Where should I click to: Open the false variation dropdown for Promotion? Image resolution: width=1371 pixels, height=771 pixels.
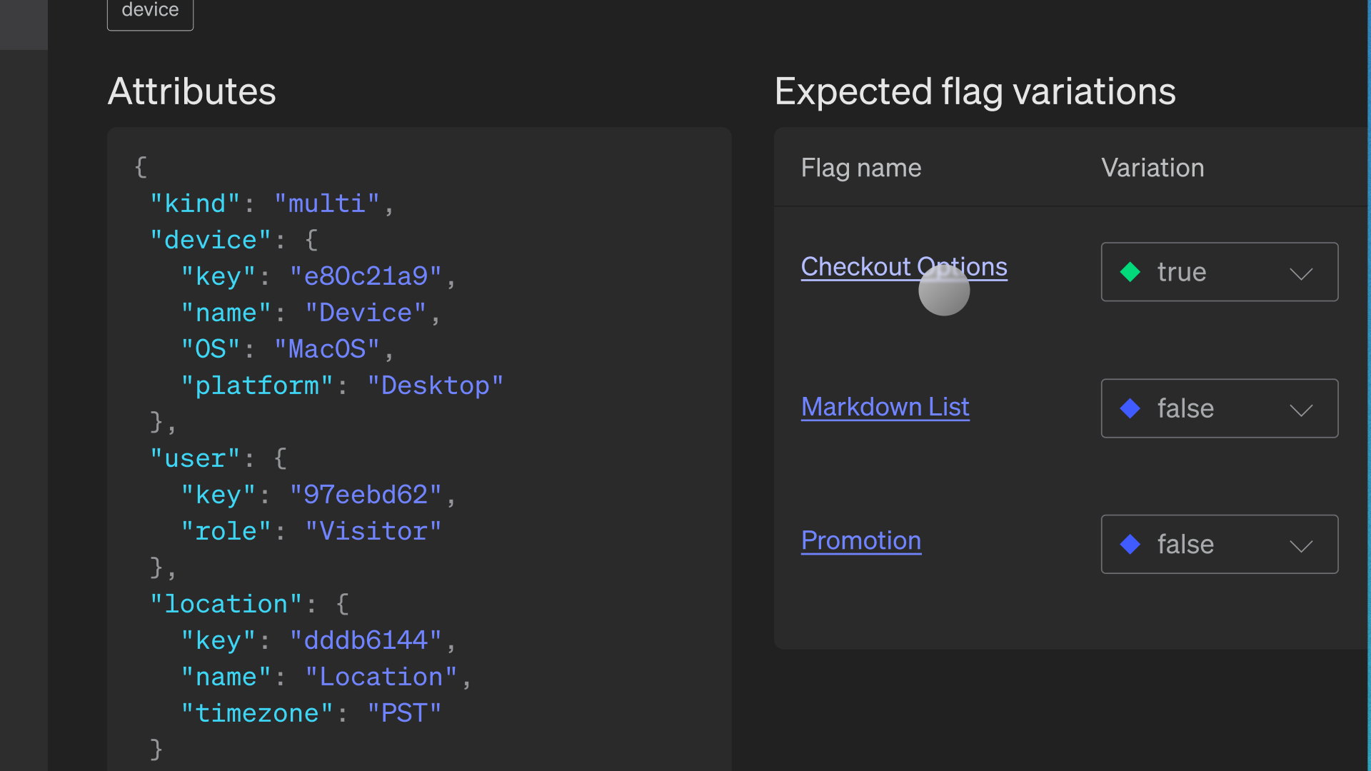pos(1219,544)
